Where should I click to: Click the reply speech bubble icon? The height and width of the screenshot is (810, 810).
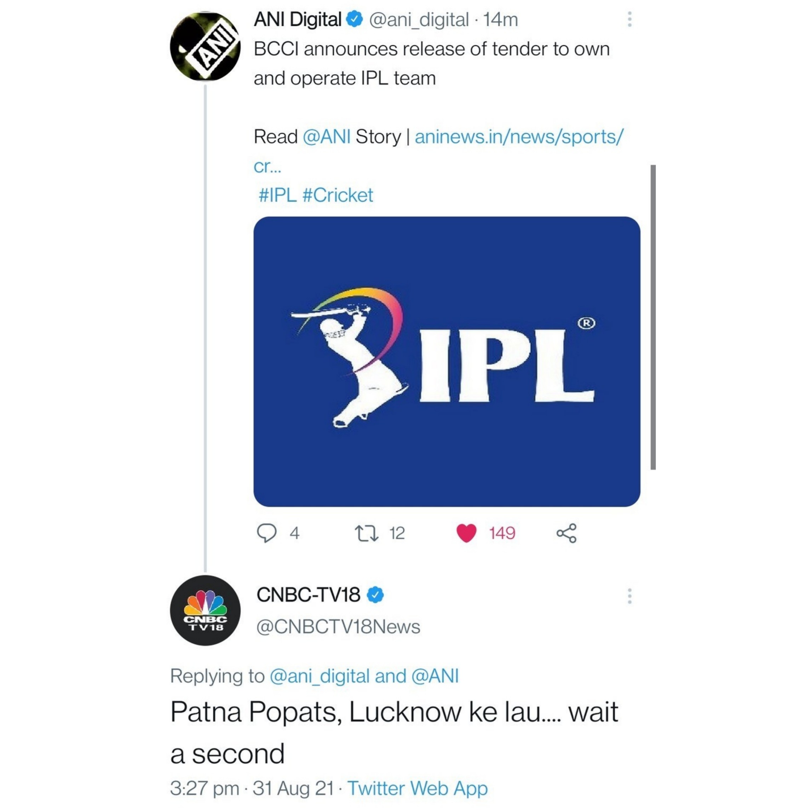coord(266,533)
